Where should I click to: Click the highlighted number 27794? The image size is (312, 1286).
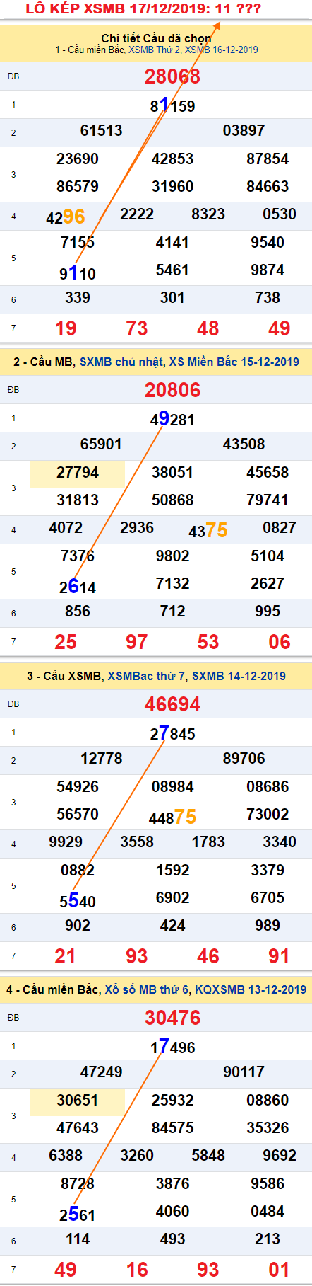coord(78,473)
